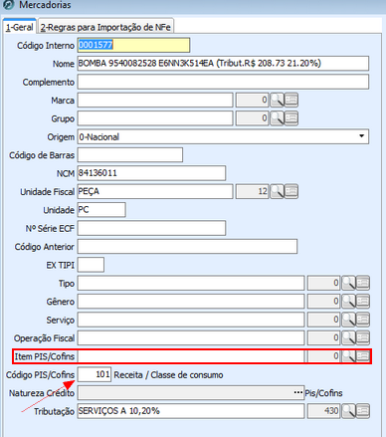Click the 'Pis/Cofins' label beside Natureza Crédito

[x=323, y=393]
